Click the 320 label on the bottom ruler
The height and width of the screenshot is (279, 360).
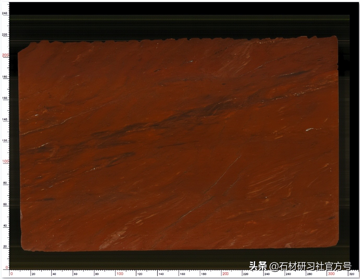(x=352, y=274)
